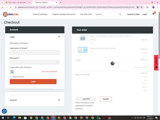Image resolution: width=160 pixels, height=120 pixels.
Task: Click the Applied coupon button
Action: pos(106,99)
